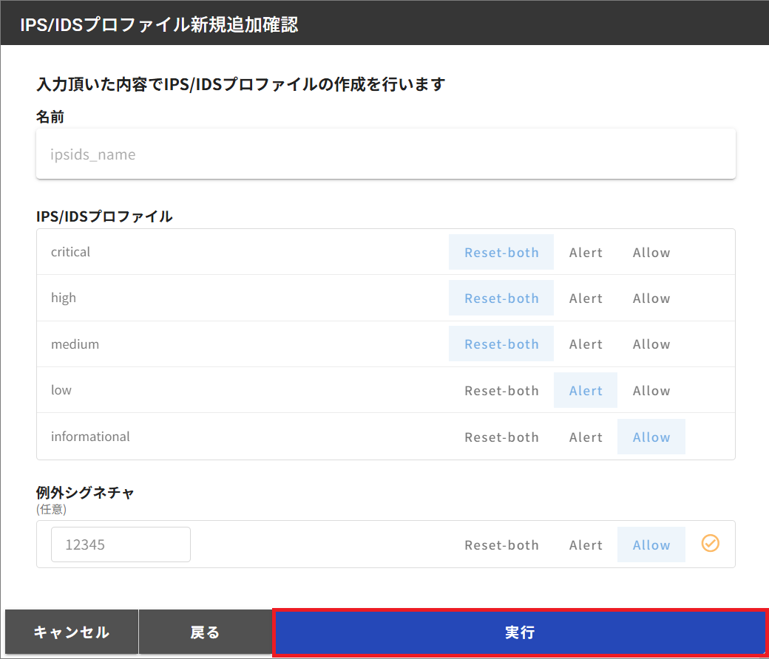Click the 12345 exception signature input box
This screenshot has width=769, height=659.
(x=121, y=544)
